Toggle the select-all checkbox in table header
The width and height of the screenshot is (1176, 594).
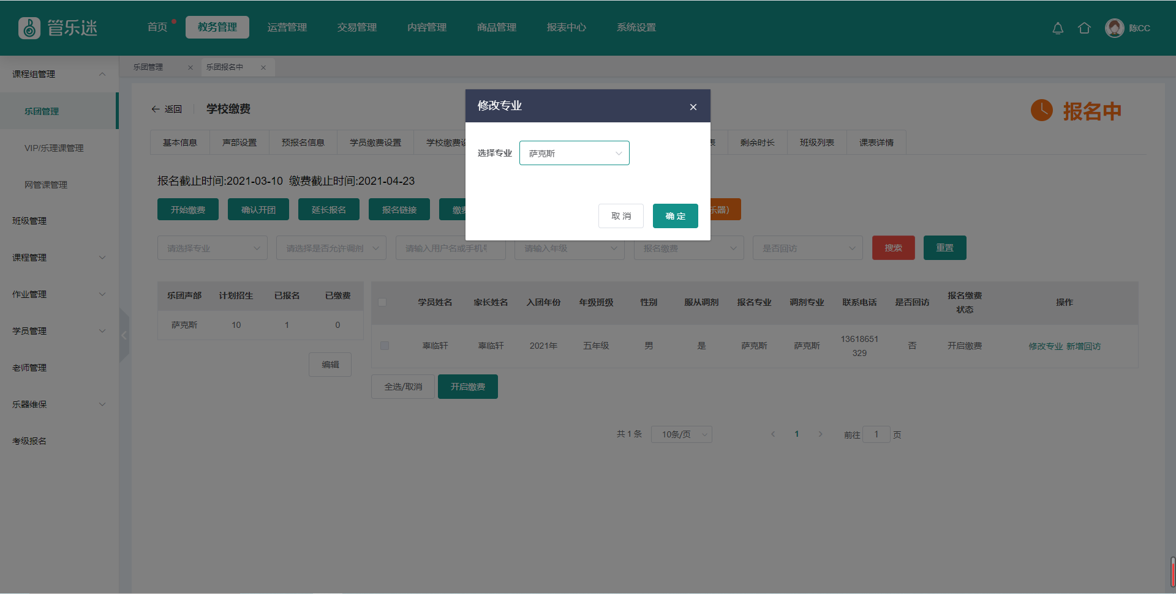point(383,302)
